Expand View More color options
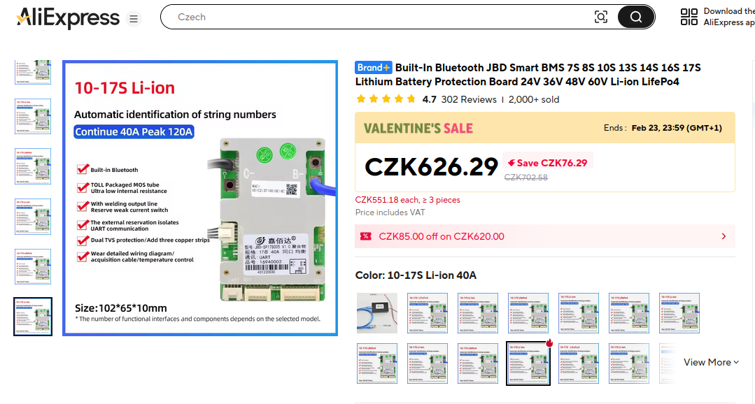The image size is (755, 404). 711,362
